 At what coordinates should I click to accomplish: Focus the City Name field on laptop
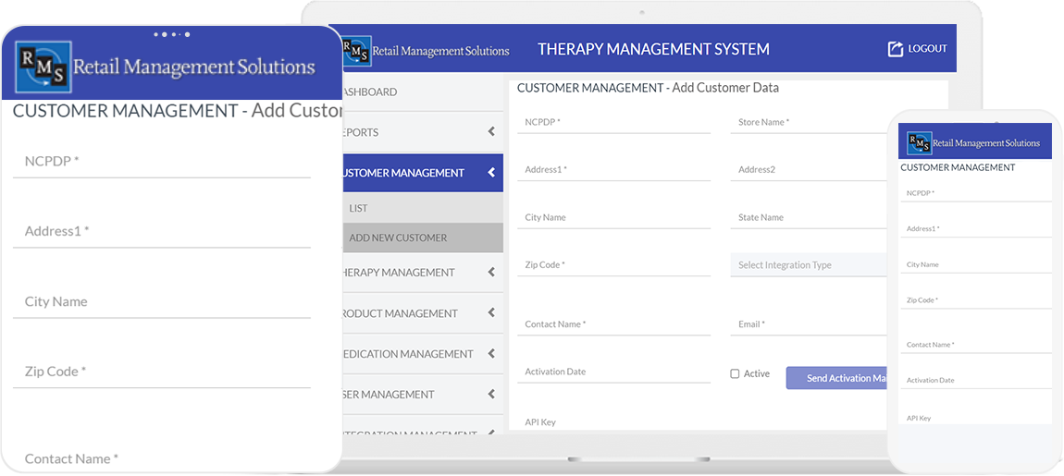[x=613, y=217]
